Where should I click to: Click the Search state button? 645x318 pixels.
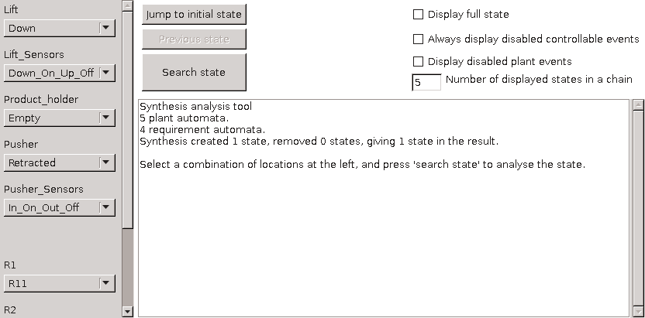coord(194,73)
